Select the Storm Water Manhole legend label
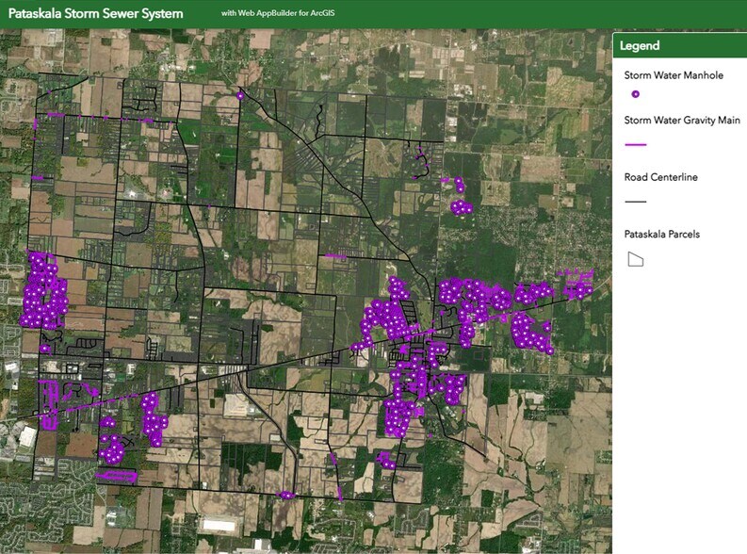Image resolution: width=747 pixels, height=554 pixels. (674, 75)
